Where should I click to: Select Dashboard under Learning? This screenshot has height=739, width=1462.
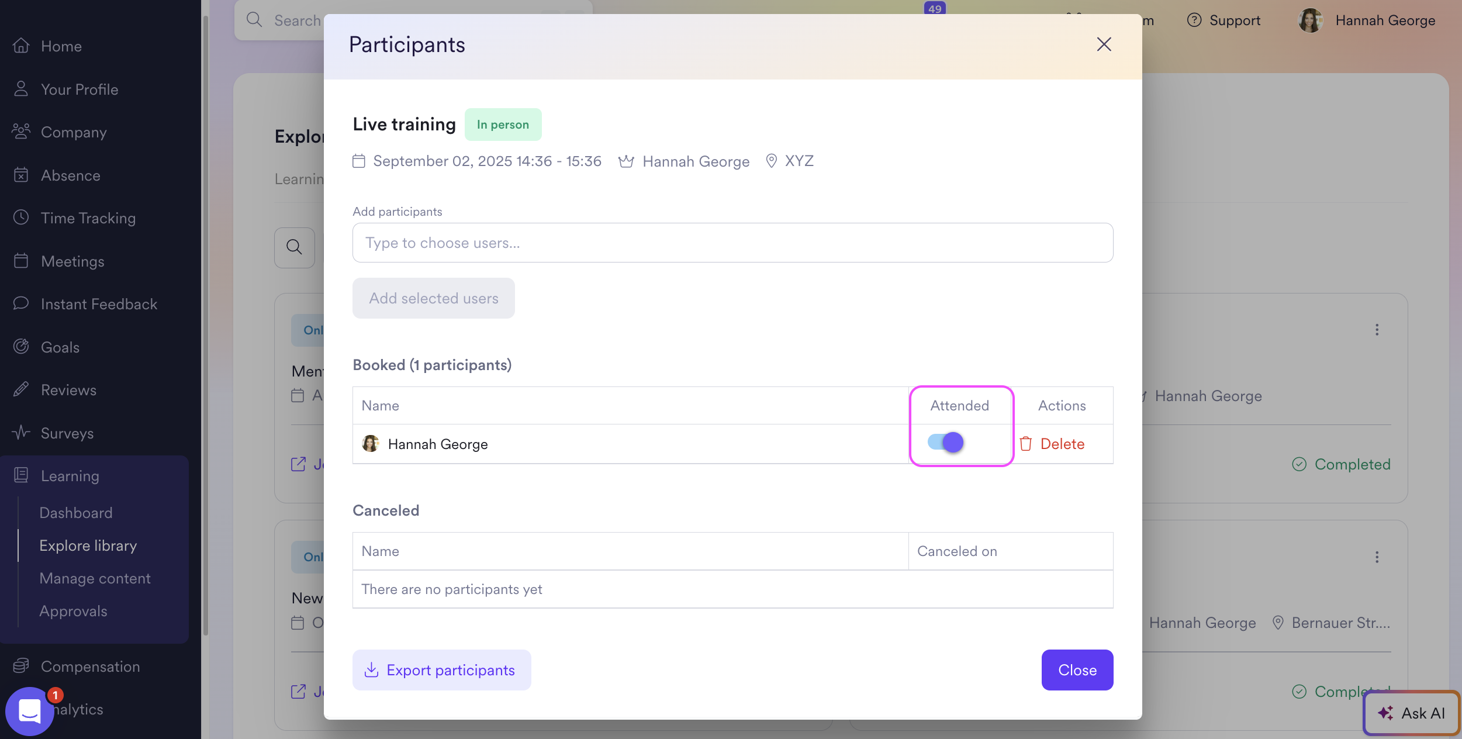(x=75, y=513)
